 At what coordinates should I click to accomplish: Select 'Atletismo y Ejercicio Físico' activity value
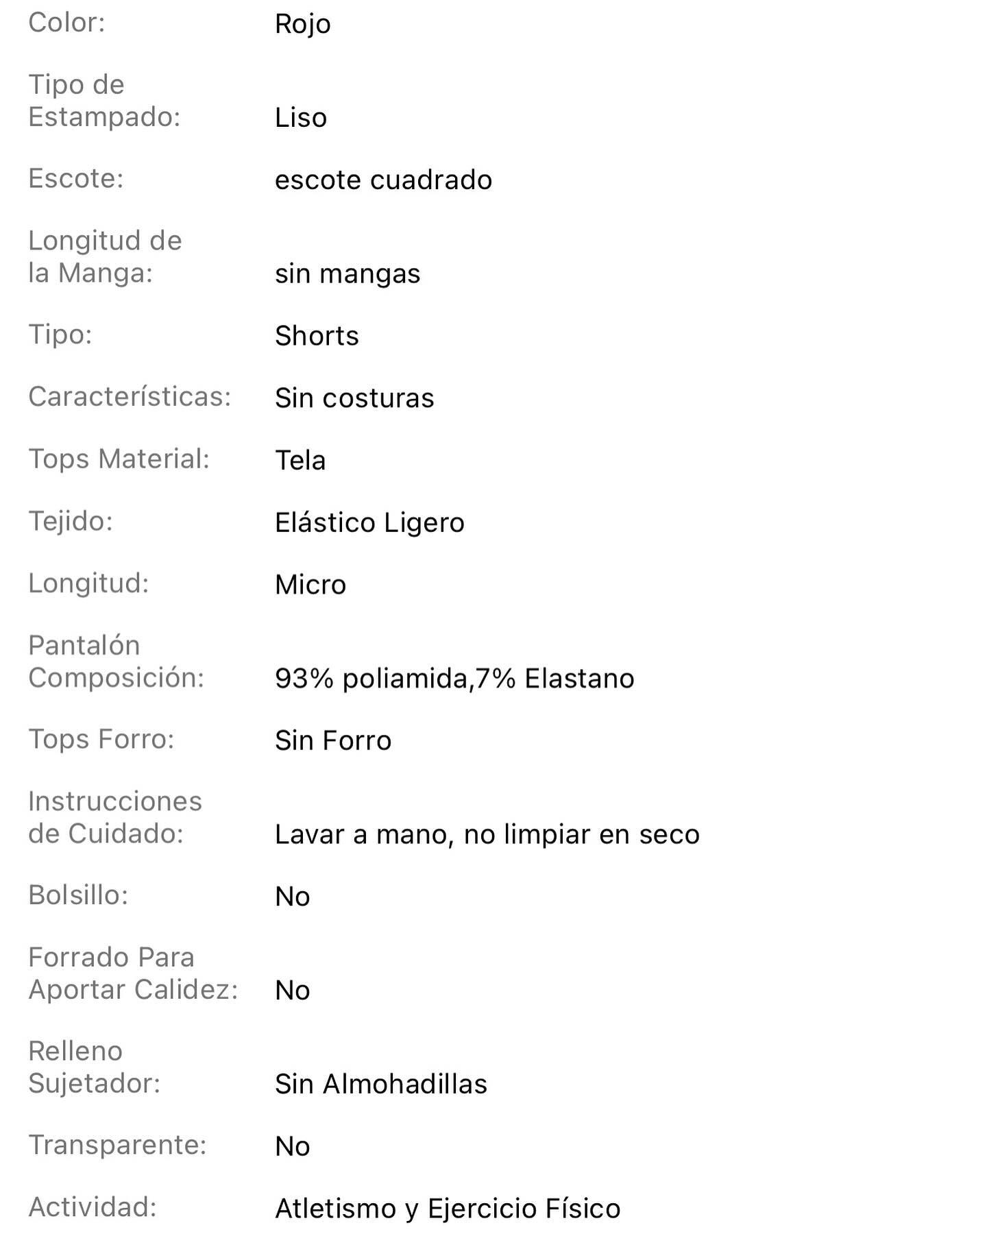pyautogui.click(x=448, y=1209)
